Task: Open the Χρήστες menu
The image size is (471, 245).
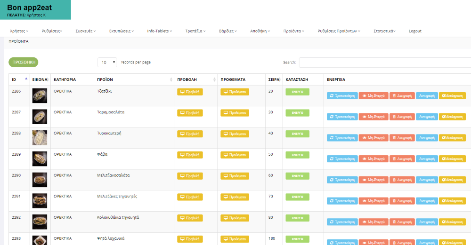Action: [19, 31]
